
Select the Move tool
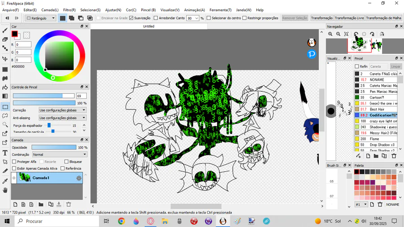pyautogui.click(x=5, y=59)
